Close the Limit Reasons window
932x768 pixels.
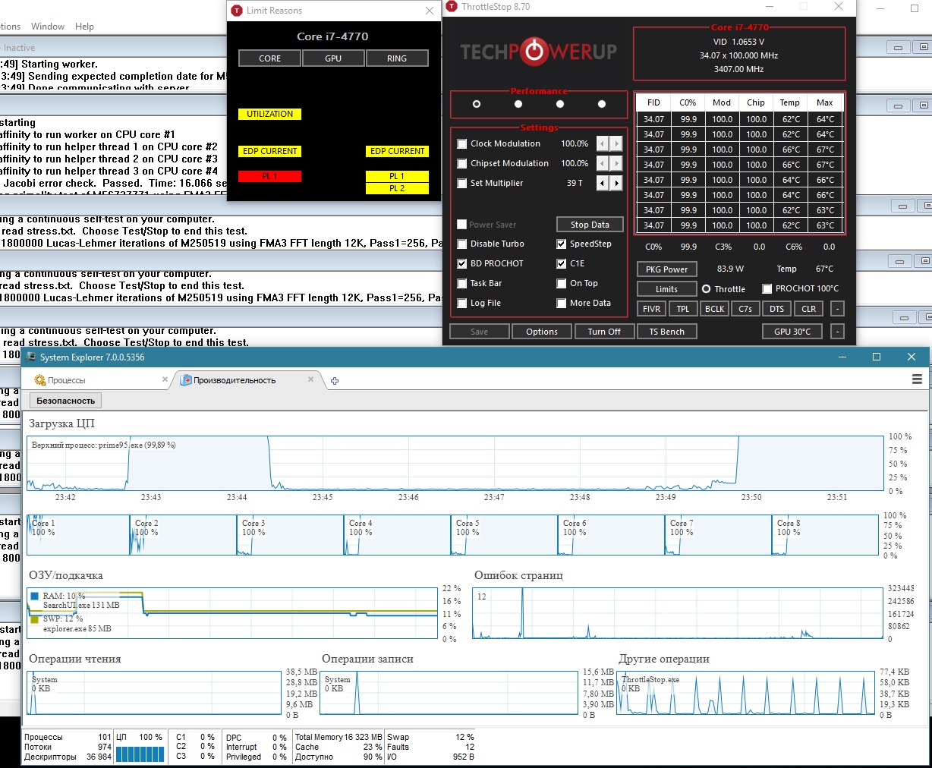tap(430, 11)
